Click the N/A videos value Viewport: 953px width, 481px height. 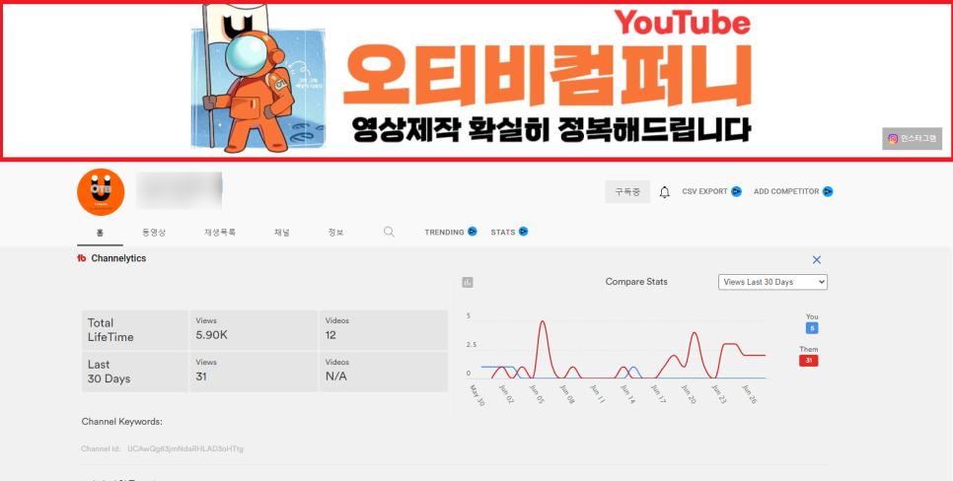336,377
